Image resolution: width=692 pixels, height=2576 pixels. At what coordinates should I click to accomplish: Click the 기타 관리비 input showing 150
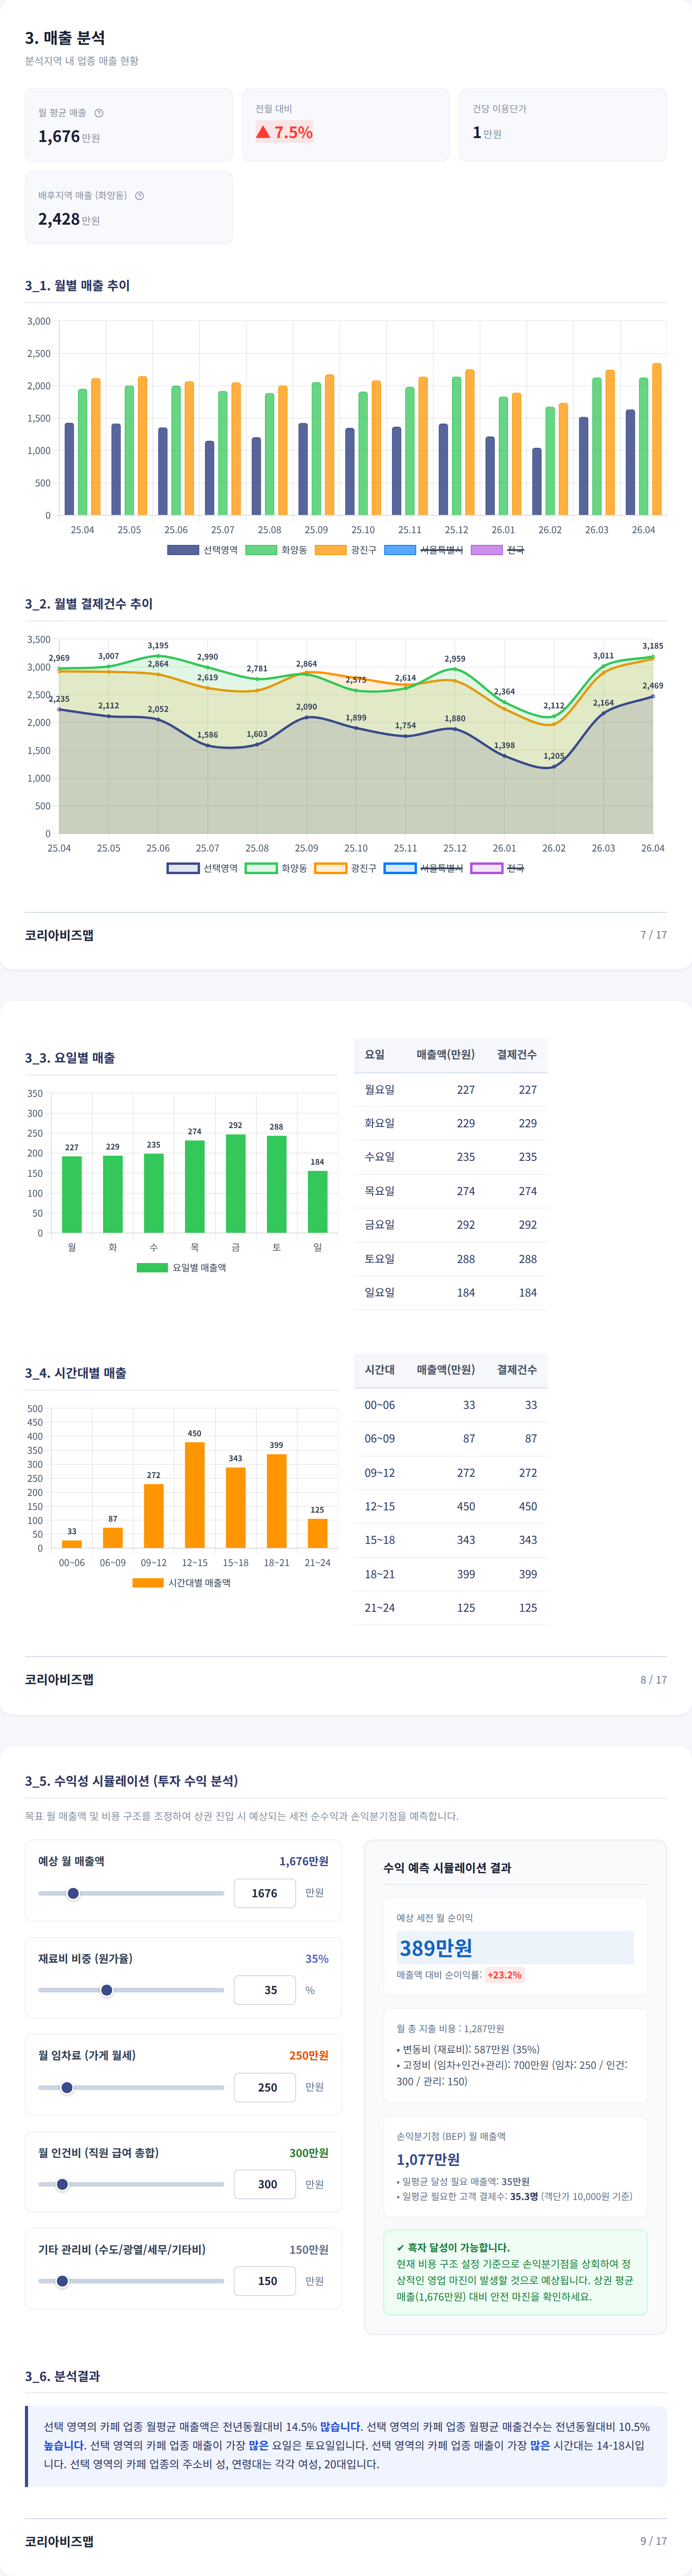coord(265,2281)
